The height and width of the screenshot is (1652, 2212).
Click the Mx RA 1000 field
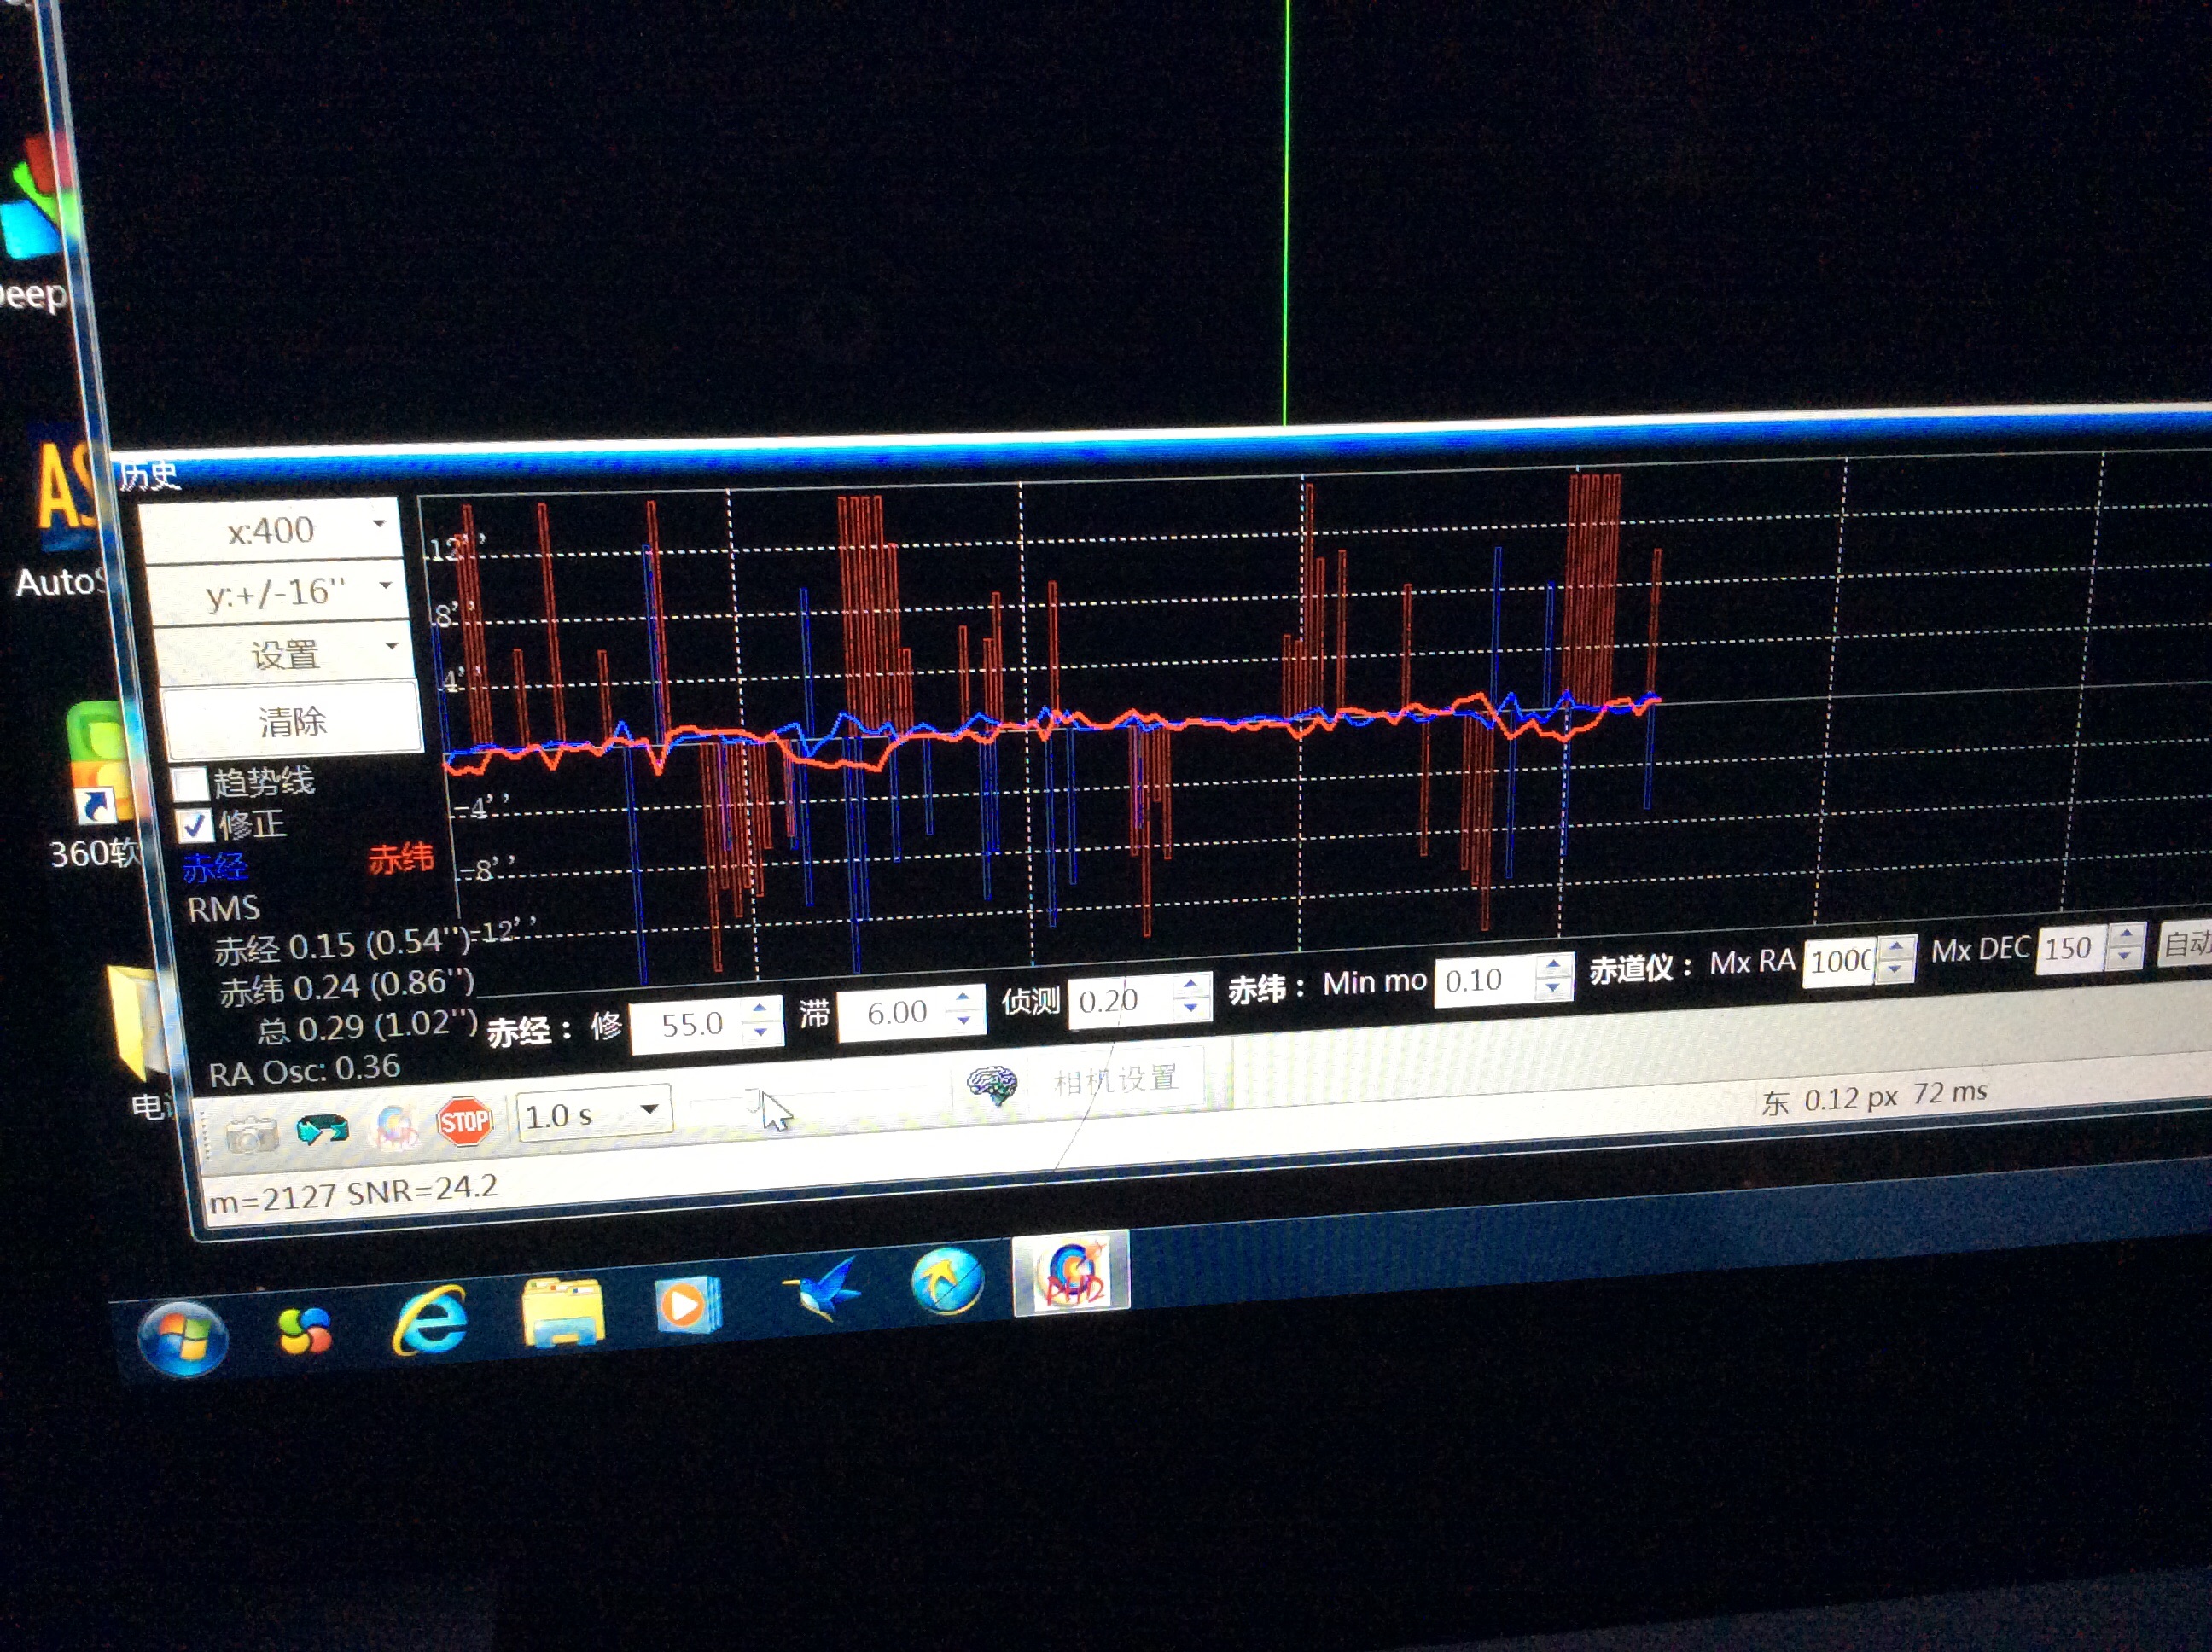1840,961
